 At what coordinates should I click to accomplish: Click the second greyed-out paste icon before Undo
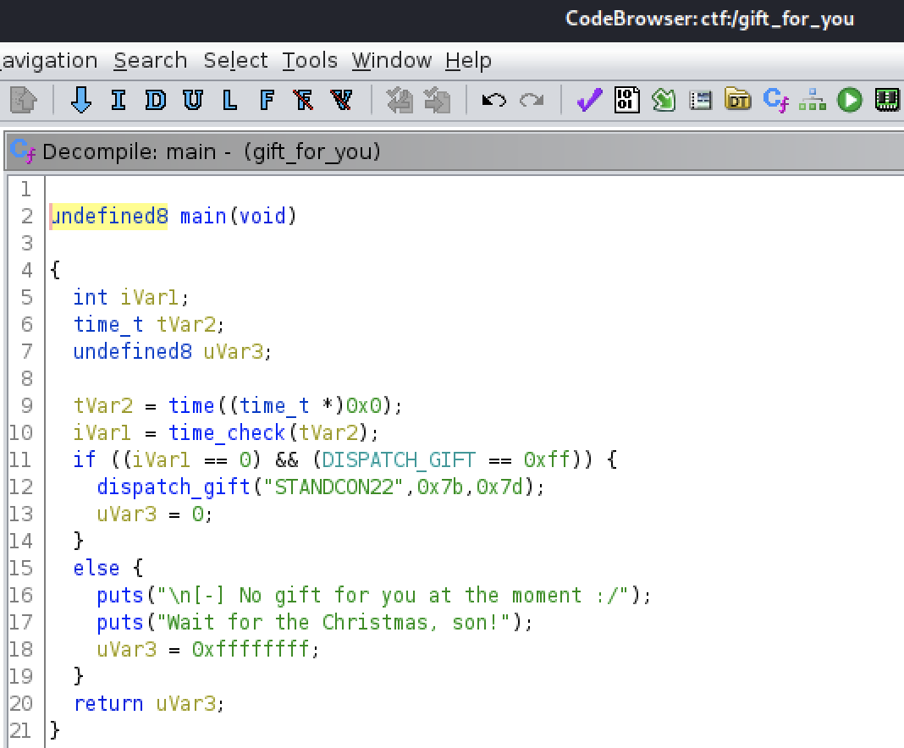[x=437, y=101]
